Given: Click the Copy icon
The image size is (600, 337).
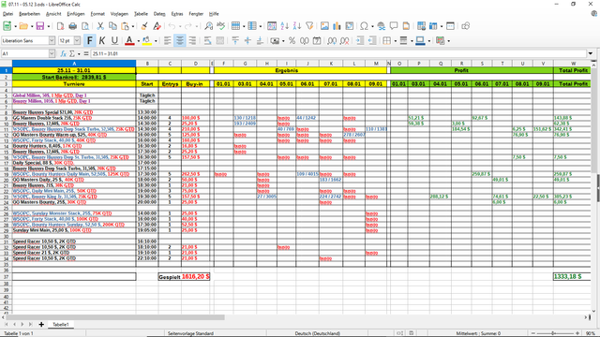Looking at the screenshot, I should [x=112, y=26].
